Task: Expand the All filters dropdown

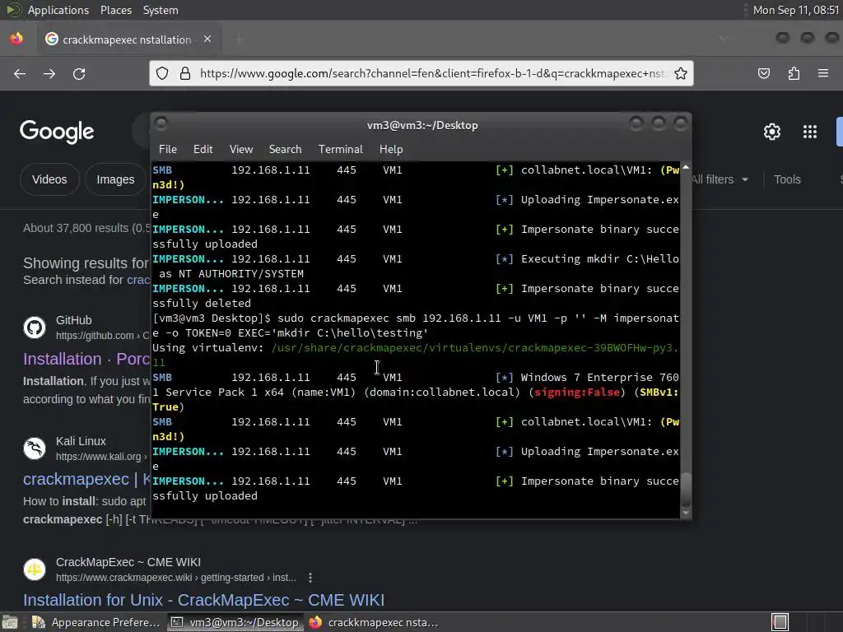Action: pyautogui.click(x=720, y=179)
